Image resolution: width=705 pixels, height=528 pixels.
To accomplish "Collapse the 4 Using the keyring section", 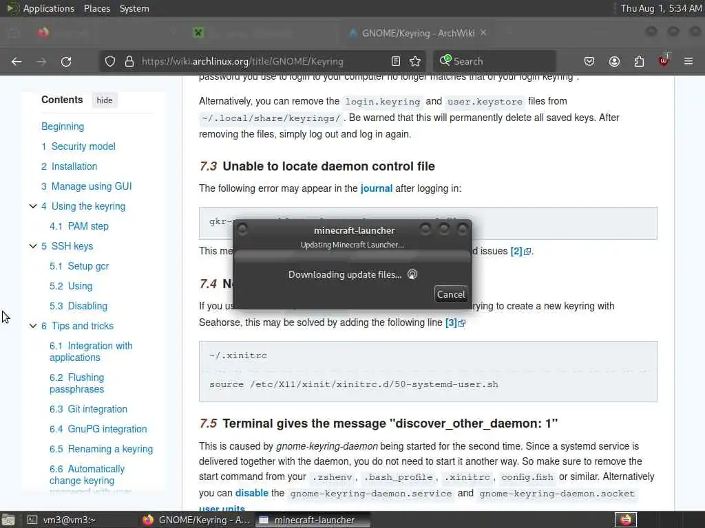I will 33,206.
